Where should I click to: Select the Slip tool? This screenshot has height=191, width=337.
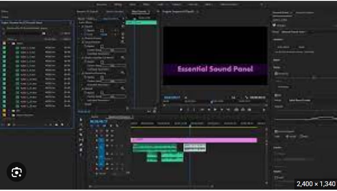pos(81,140)
